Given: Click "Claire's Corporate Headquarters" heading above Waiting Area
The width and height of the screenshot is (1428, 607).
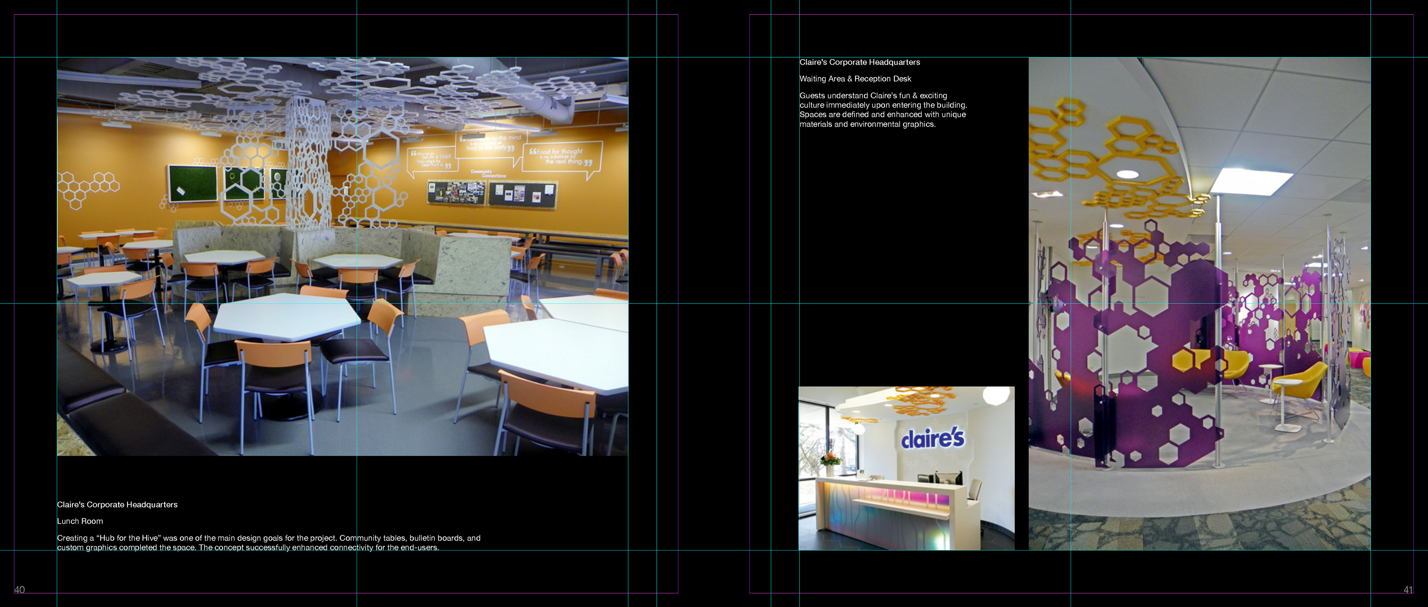Looking at the screenshot, I should tap(860, 62).
